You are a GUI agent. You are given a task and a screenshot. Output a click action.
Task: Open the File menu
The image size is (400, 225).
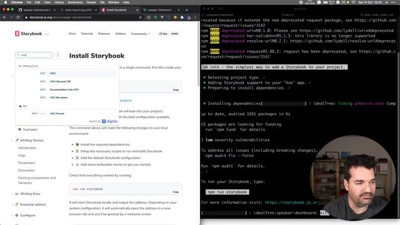29,2
